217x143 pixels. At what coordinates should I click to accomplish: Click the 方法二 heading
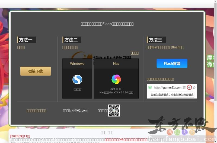(71, 40)
